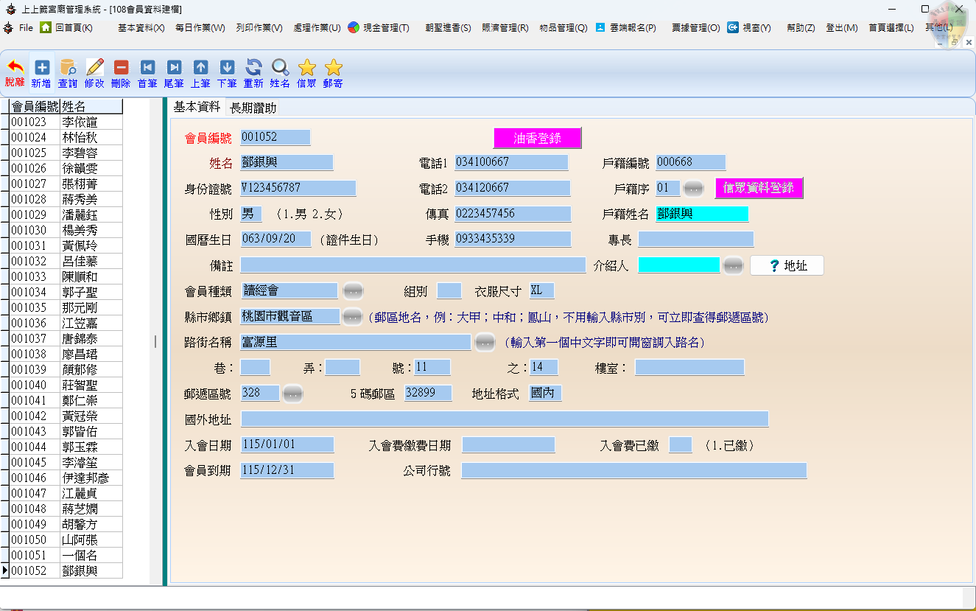Open lookup button beside 會員種類 field
The image size is (976, 611).
point(353,290)
